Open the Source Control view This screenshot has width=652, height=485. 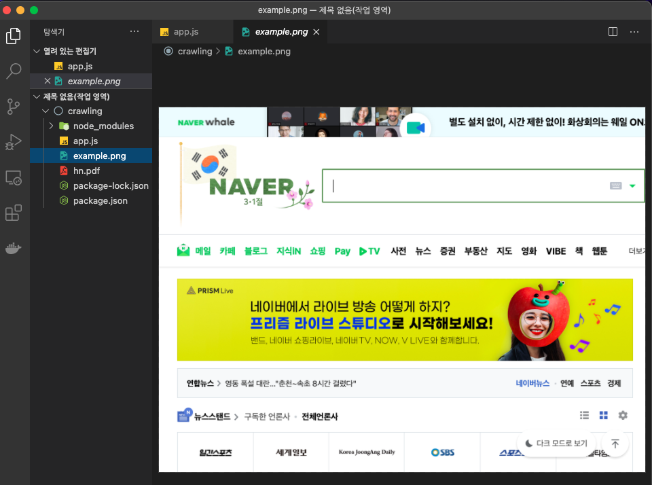tap(14, 107)
